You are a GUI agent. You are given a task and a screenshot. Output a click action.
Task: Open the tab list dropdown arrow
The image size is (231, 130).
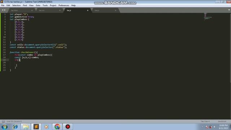coord(229,10)
